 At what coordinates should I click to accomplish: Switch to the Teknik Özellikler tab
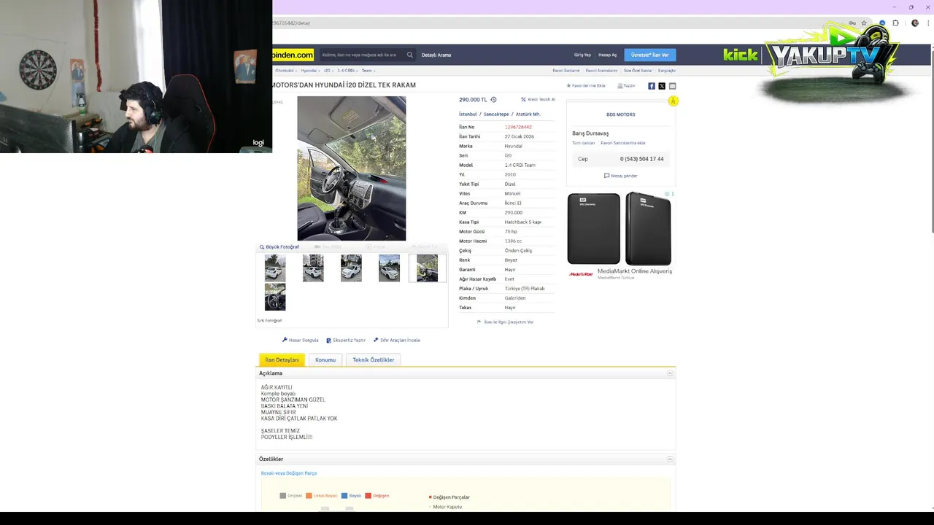(374, 360)
